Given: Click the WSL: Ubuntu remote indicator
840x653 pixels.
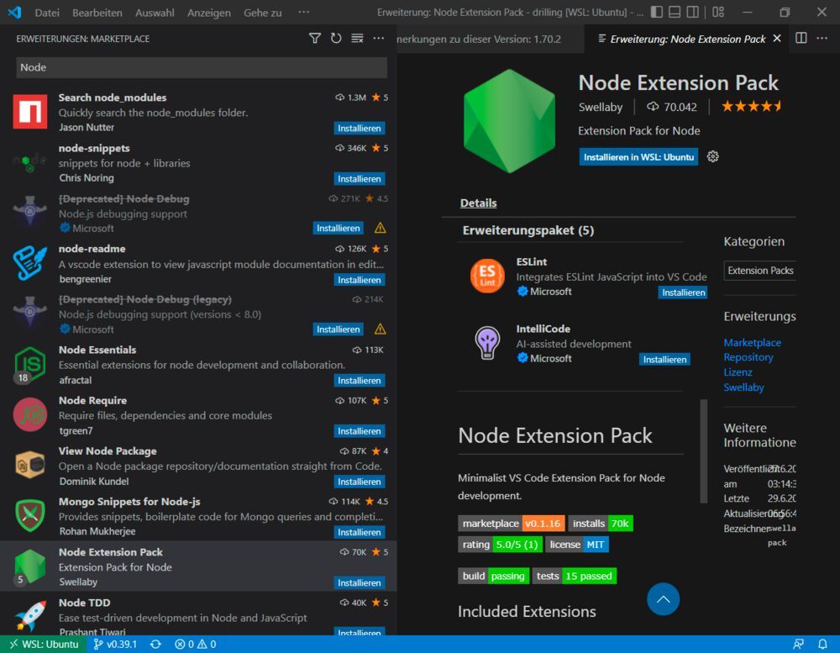Looking at the screenshot, I should pos(44,644).
